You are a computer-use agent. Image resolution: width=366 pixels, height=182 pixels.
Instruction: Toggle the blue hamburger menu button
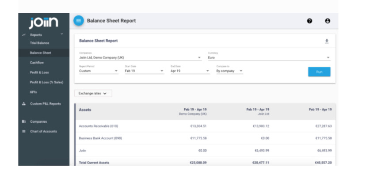79,20
